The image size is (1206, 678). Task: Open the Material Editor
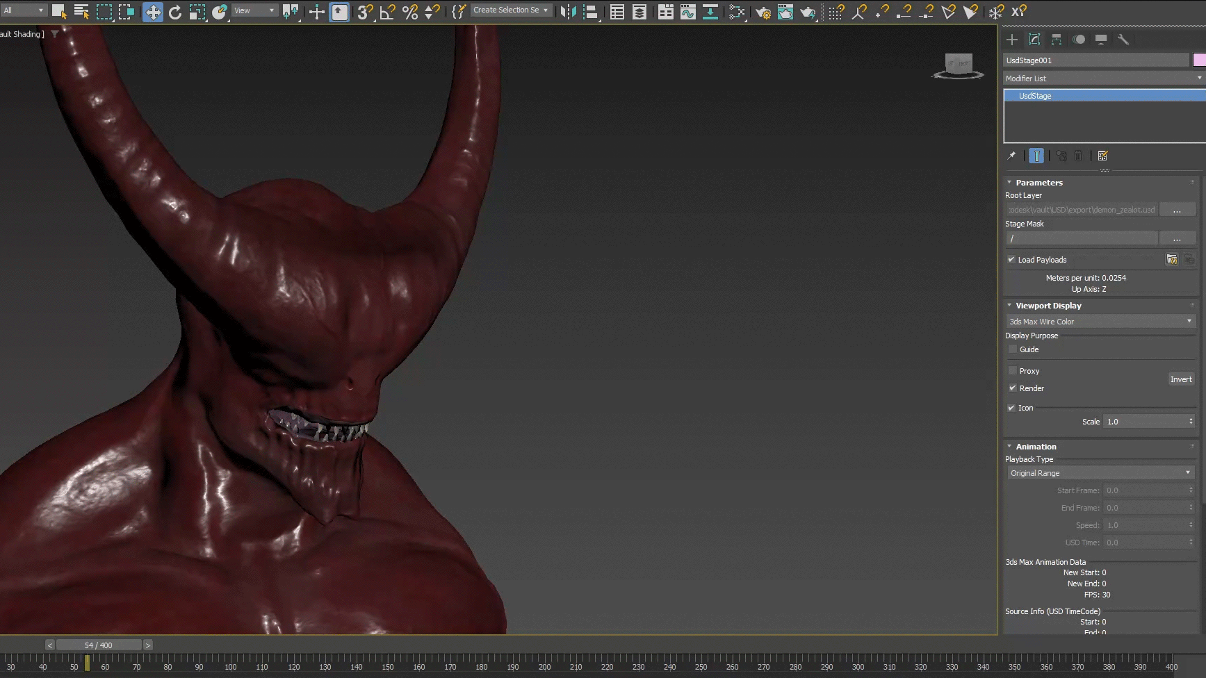tap(737, 12)
